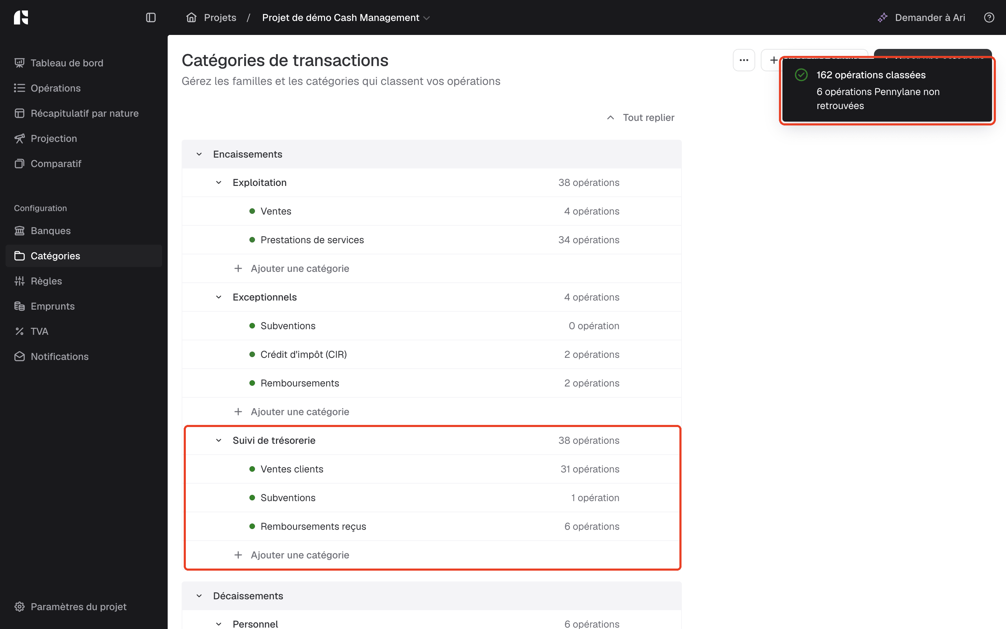The width and height of the screenshot is (1006, 629).
Task: Select Subventions under Suivi de trésorerie
Action: (431, 498)
